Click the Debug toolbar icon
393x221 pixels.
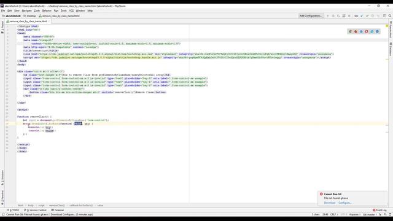[x=333, y=16]
